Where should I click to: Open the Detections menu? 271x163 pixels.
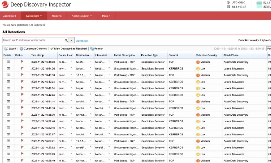pos(34,16)
